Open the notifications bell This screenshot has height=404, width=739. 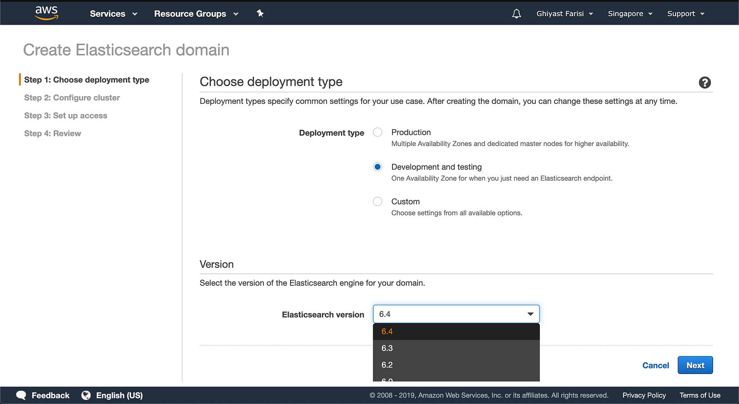(x=516, y=14)
